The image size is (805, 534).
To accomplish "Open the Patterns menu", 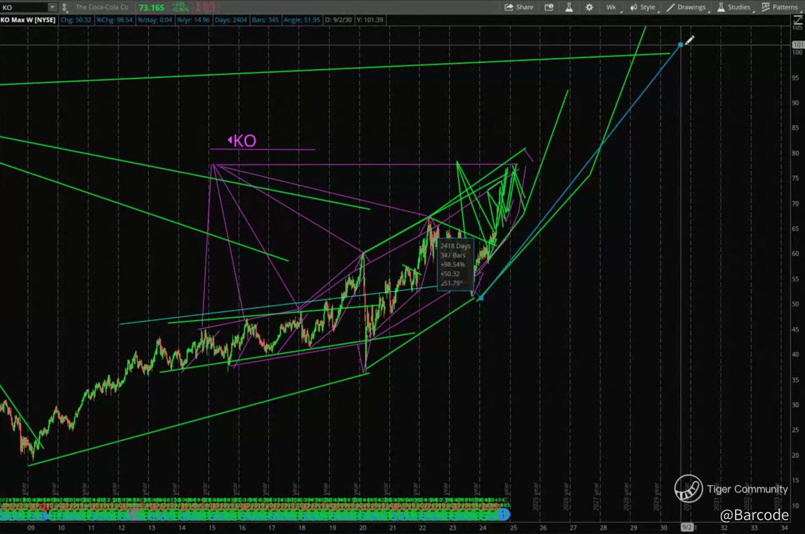I will pyautogui.click(x=780, y=7).
